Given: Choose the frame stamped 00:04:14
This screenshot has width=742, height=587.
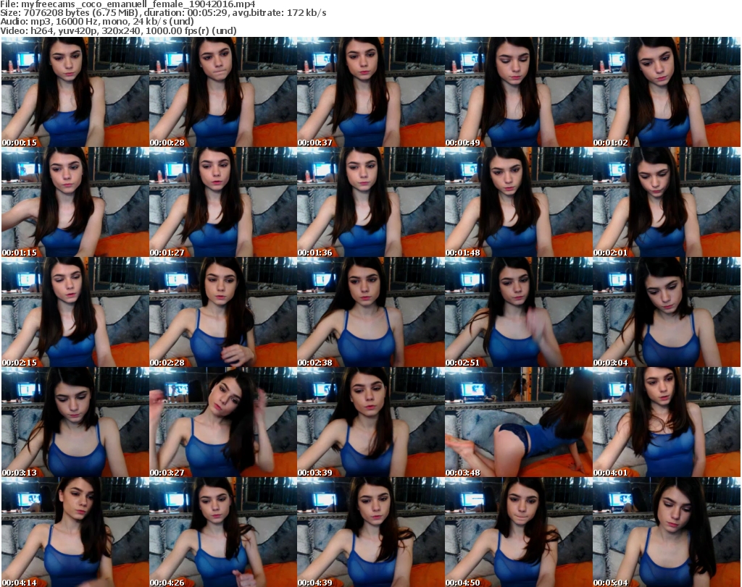Looking at the screenshot, I should click(x=75, y=532).
